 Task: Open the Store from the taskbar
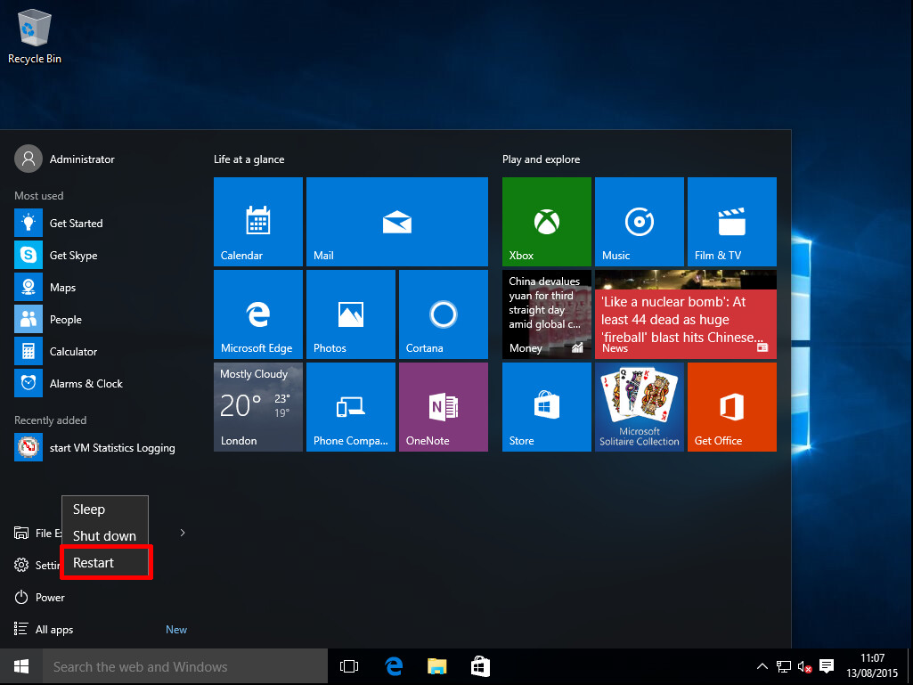480,666
